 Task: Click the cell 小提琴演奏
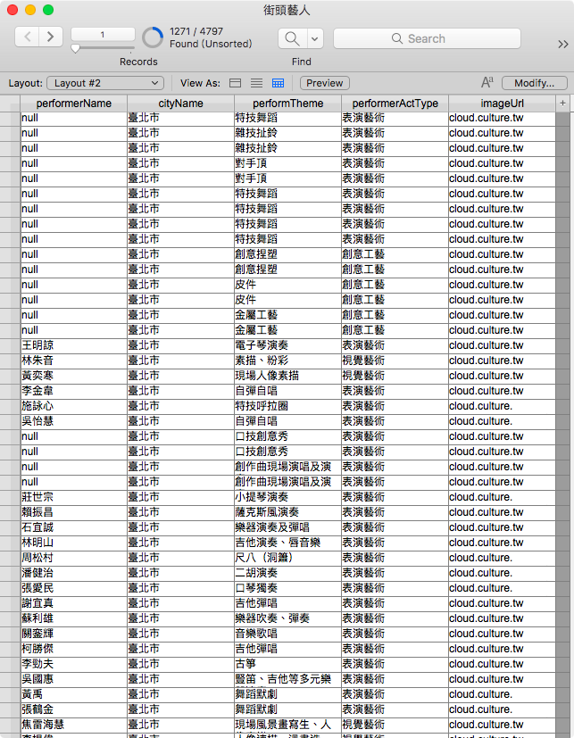point(287,497)
